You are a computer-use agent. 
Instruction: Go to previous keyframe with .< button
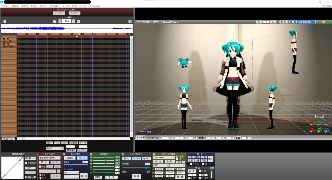55,21
